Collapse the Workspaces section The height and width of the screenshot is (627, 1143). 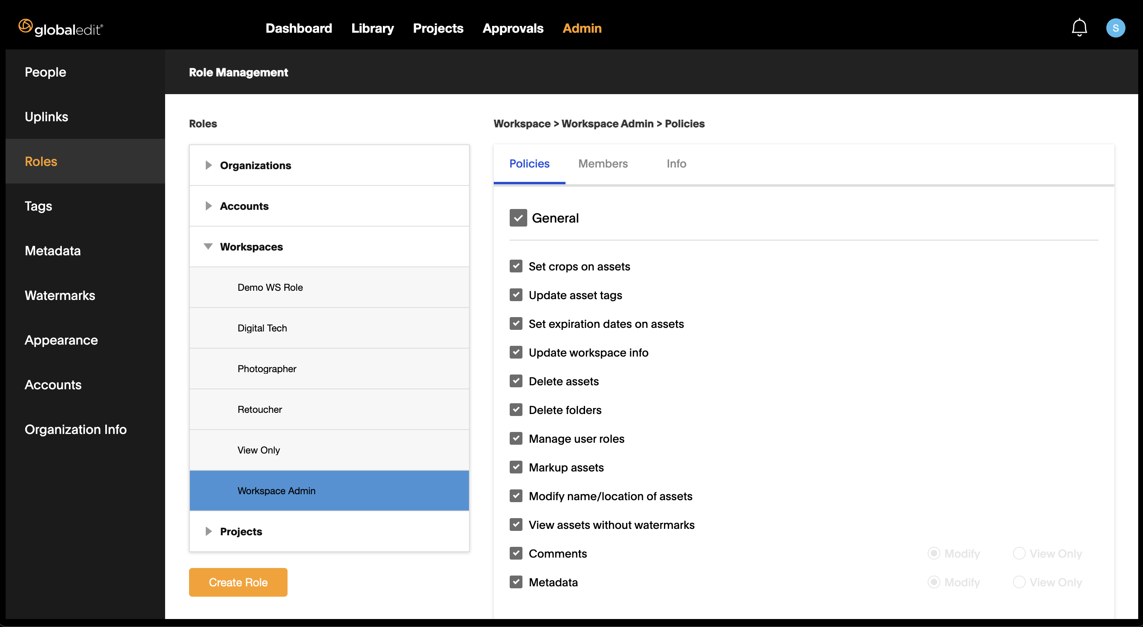coord(208,246)
